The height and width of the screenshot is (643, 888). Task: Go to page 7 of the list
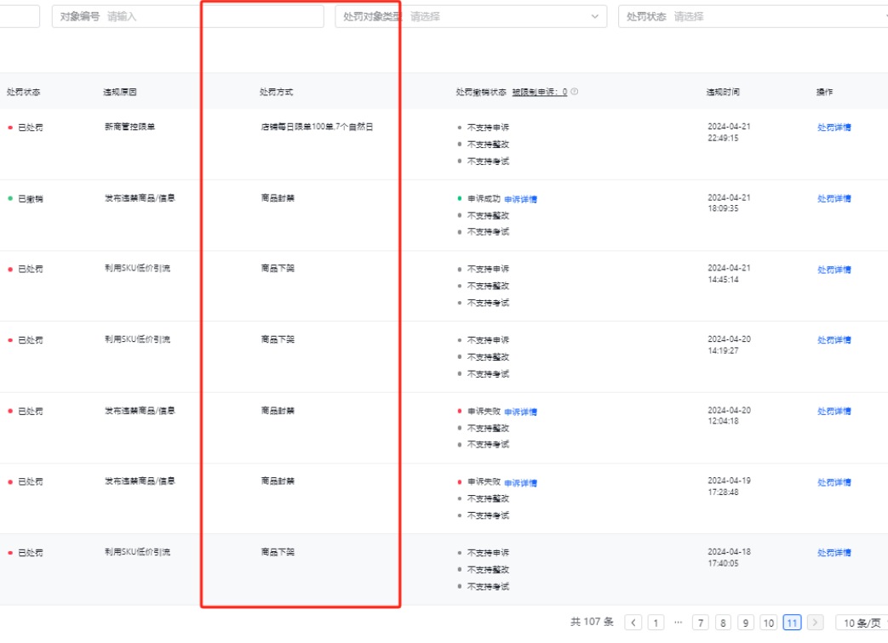pos(701,623)
